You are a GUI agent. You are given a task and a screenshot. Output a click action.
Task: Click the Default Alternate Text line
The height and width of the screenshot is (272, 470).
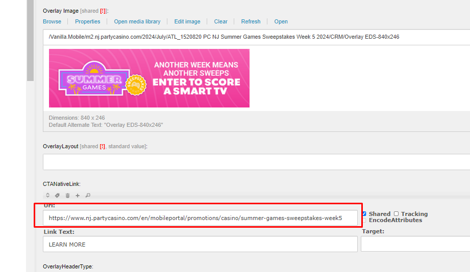click(106, 125)
